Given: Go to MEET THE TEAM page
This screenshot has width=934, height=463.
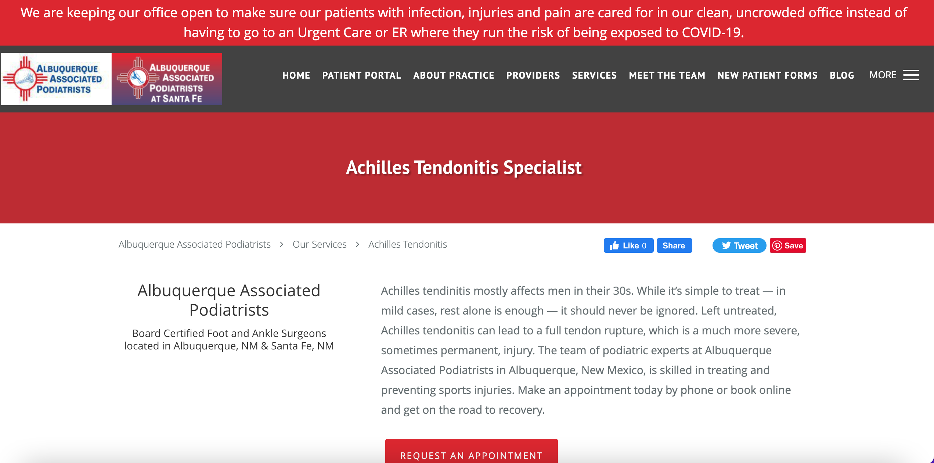Looking at the screenshot, I should click(667, 75).
